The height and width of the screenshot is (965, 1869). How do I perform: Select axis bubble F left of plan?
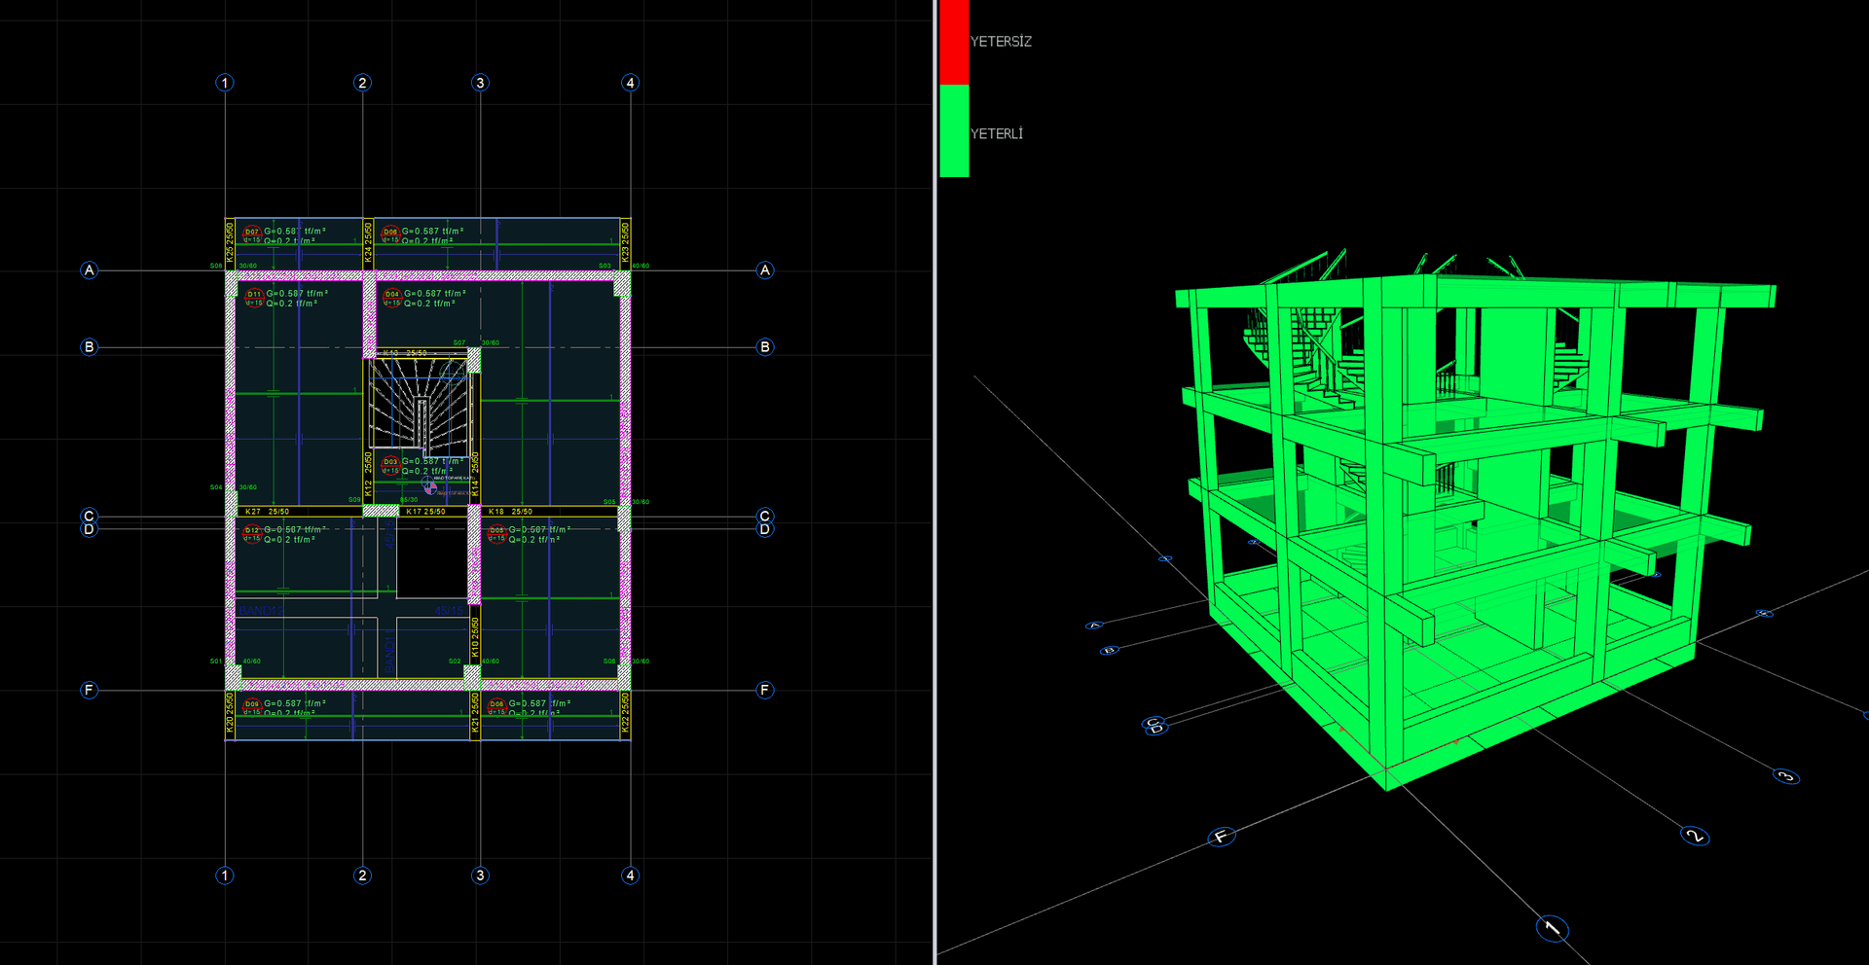90,691
